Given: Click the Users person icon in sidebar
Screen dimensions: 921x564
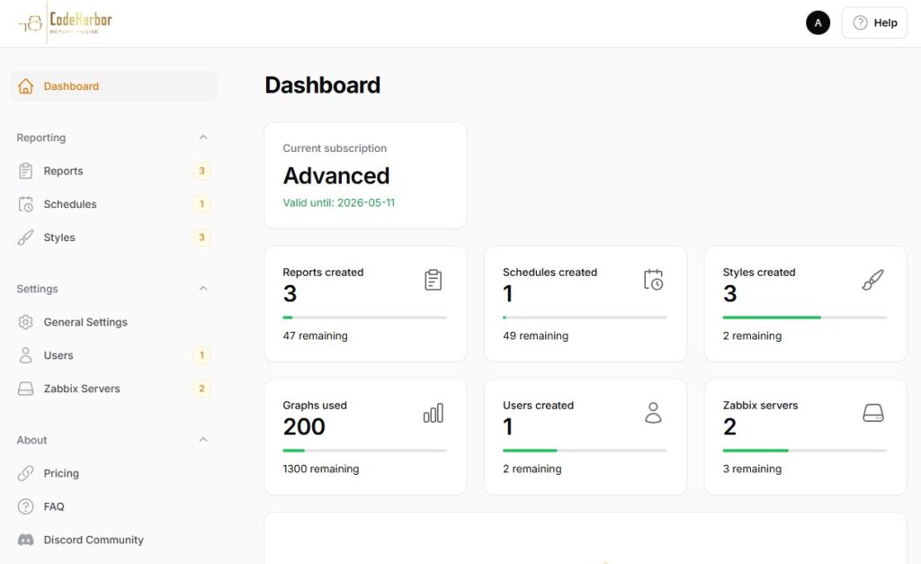Looking at the screenshot, I should (25, 355).
